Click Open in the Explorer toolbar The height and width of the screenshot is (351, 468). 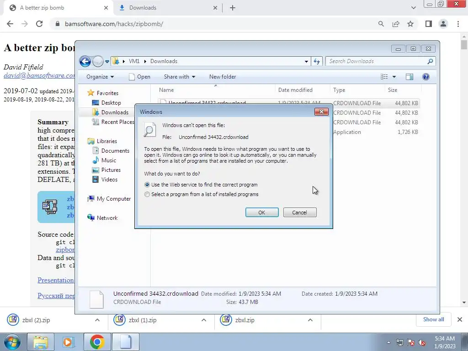[x=139, y=77]
